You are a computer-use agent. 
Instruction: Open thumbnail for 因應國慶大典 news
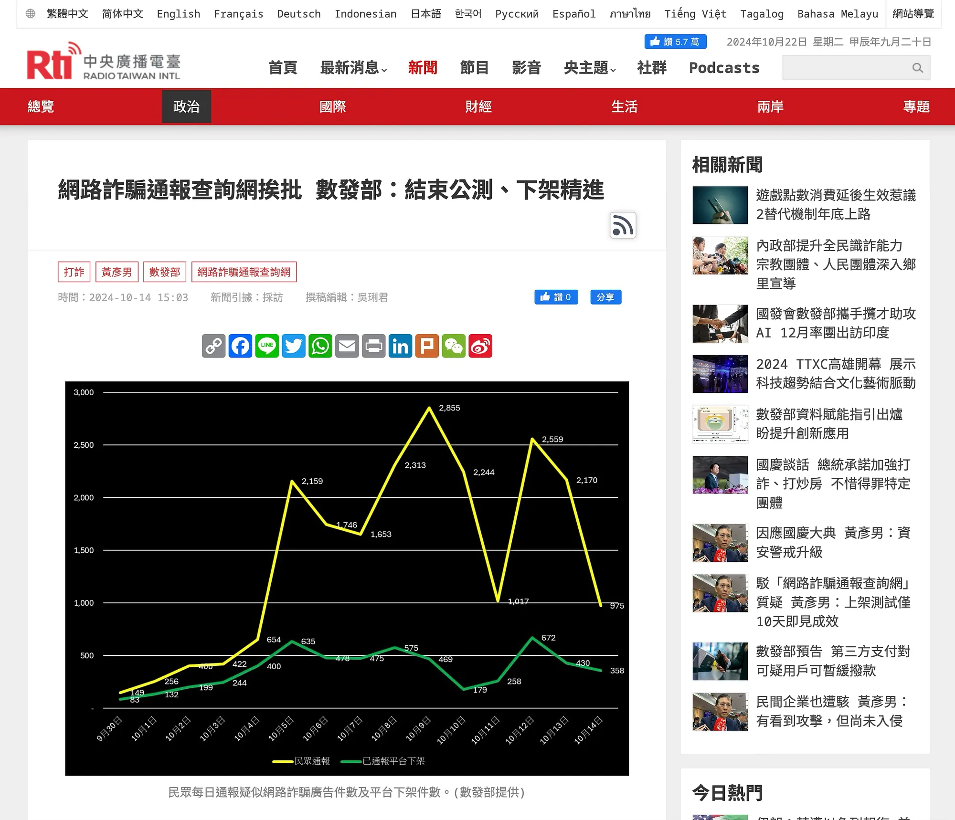tap(720, 543)
